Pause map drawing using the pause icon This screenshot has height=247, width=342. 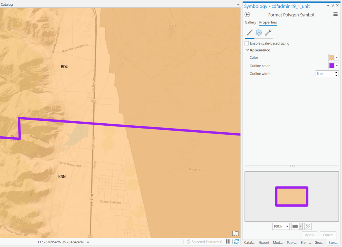[x=228, y=241]
